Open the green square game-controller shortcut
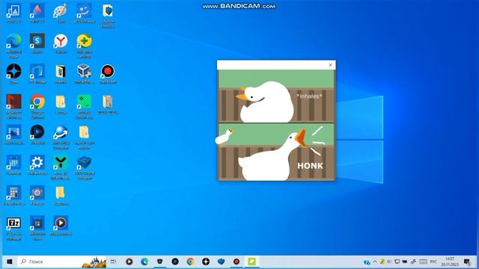Screen dimensions: 479x269 85,106
